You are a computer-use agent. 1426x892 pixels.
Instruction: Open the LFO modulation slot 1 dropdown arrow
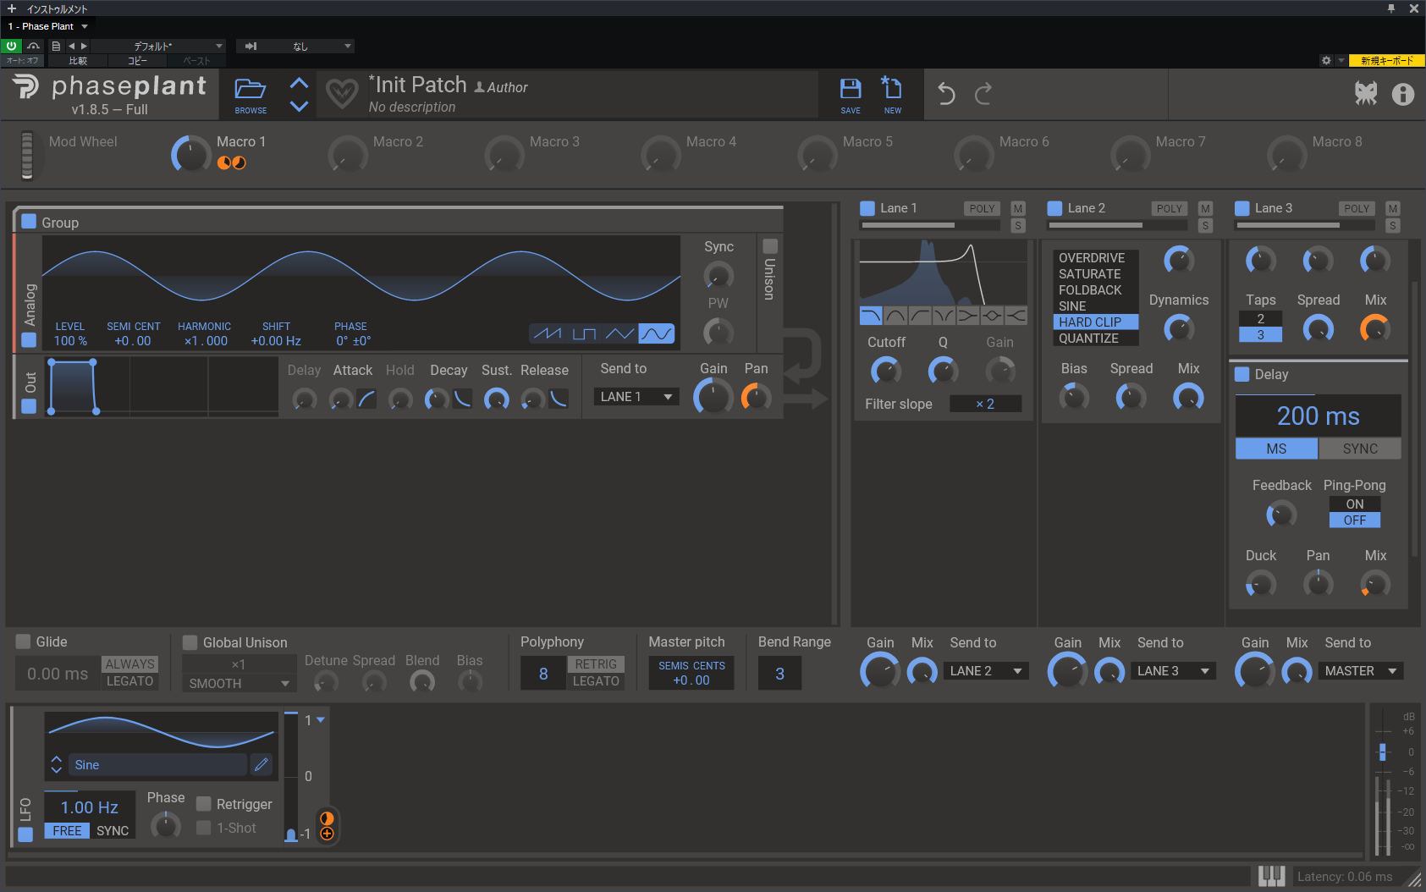(x=321, y=720)
